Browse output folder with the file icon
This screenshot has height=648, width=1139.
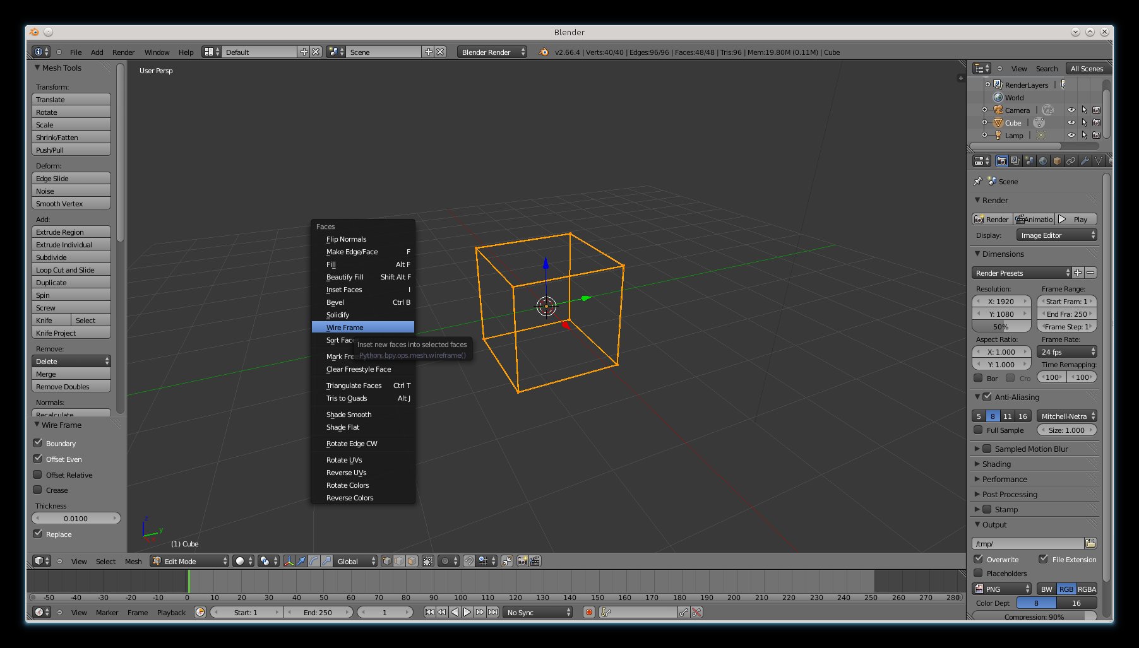tap(1090, 543)
